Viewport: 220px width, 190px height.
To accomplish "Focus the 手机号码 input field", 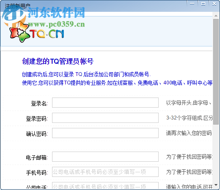I will click(x=105, y=172).
